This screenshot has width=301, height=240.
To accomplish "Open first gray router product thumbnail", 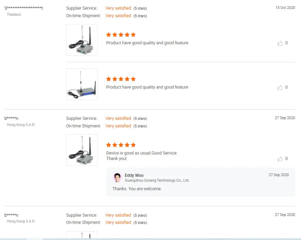I will point(82,40).
